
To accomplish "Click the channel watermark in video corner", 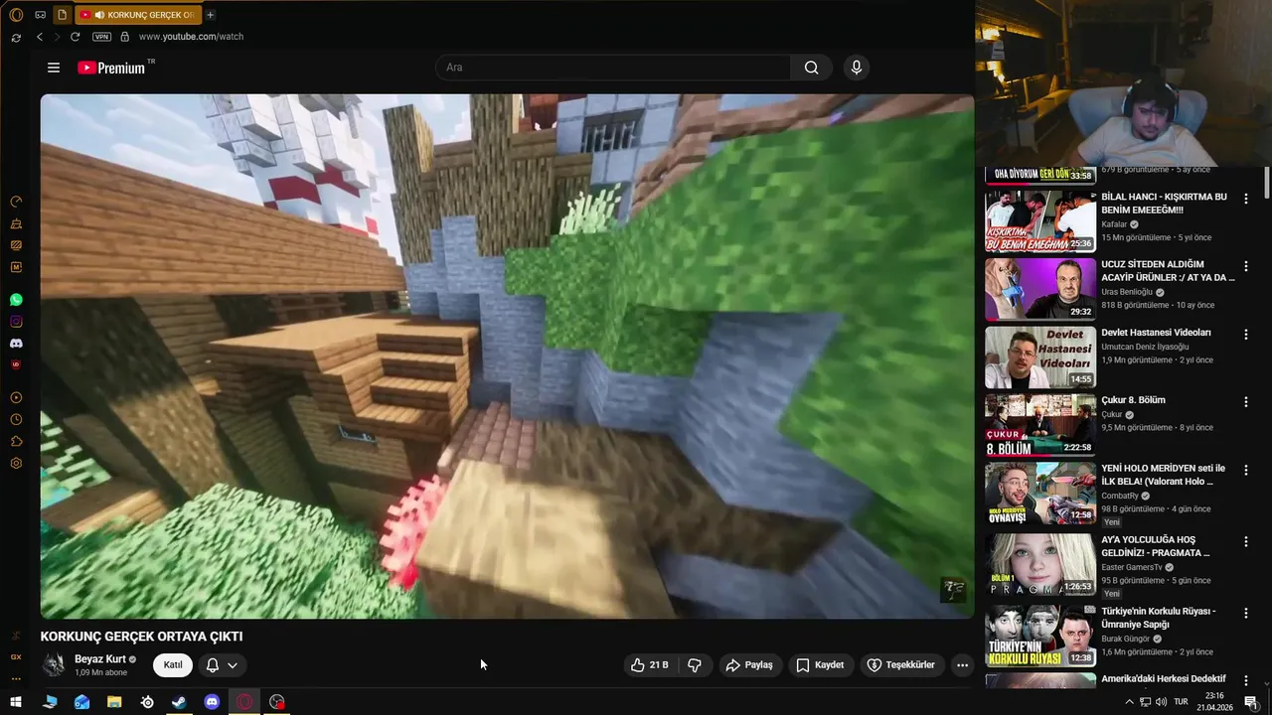I will (953, 590).
